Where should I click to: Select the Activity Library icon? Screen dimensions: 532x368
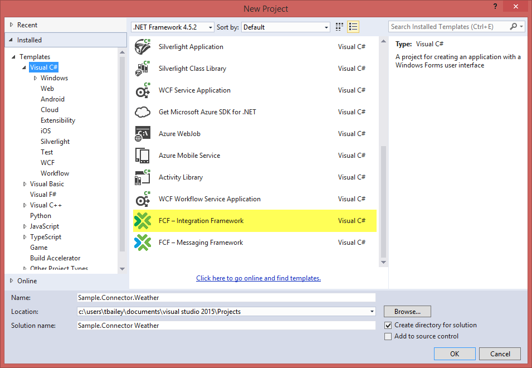143,177
